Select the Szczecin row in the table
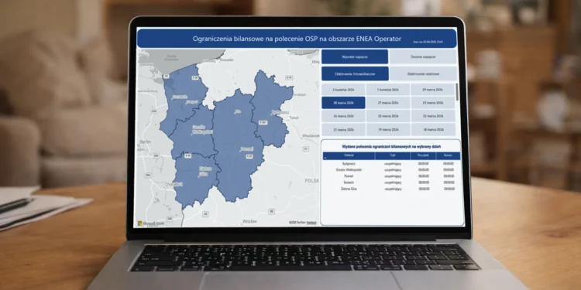The image size is (581, 290). point(391,183)
